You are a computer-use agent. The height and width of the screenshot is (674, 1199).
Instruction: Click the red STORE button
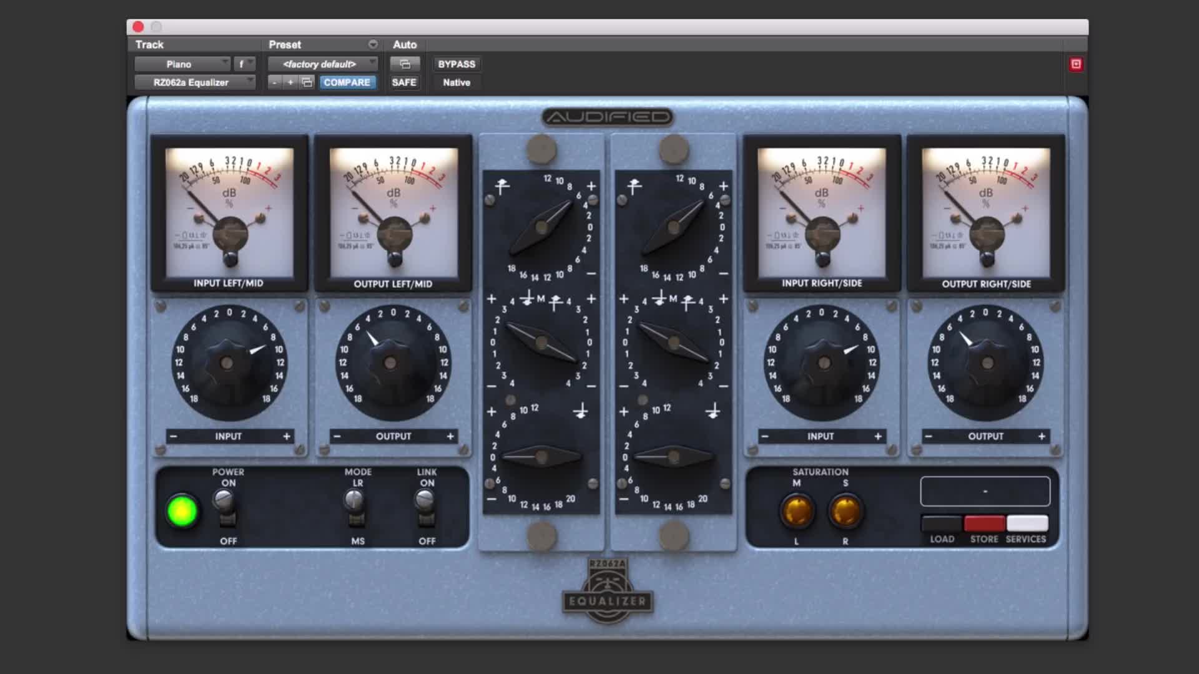(x=984, y=524)
